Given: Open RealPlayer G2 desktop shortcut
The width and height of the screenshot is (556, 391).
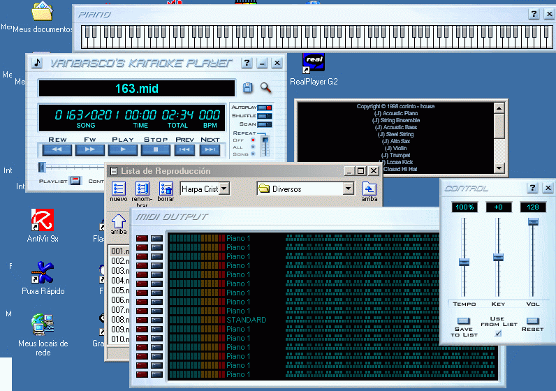Looking at the screenshot, I should 314,70.
